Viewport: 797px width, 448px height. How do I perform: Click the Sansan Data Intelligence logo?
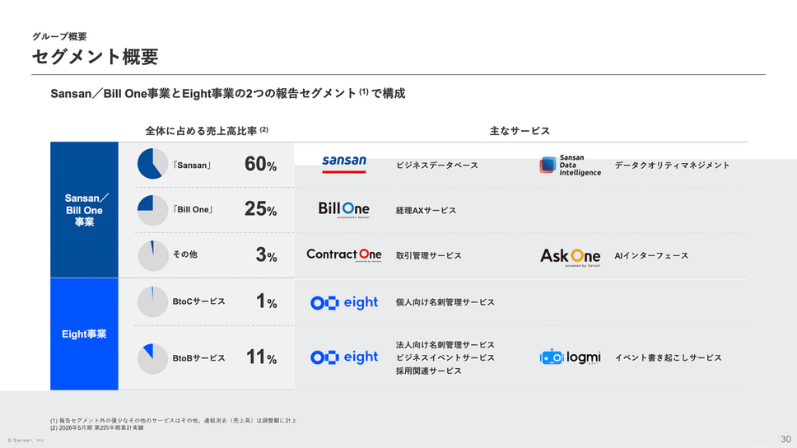[570, 166]
